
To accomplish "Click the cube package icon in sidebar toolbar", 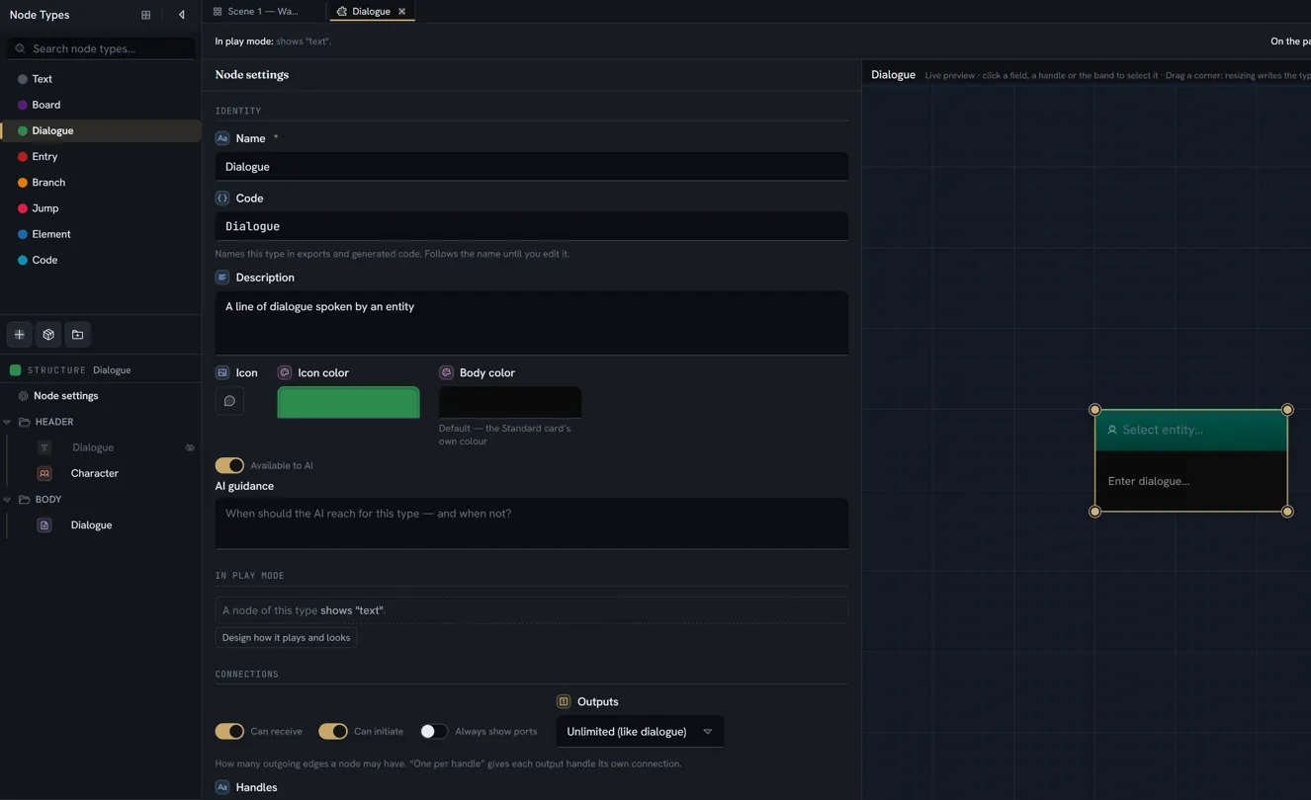I will (48, 335).
